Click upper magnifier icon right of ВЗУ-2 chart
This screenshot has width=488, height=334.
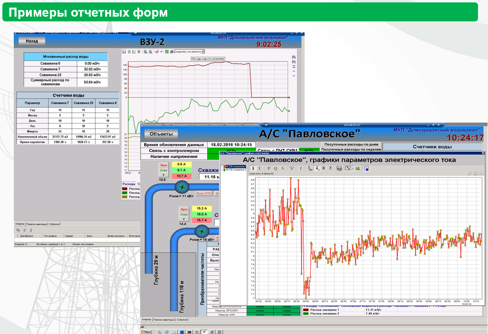click(x=294, y=57)
